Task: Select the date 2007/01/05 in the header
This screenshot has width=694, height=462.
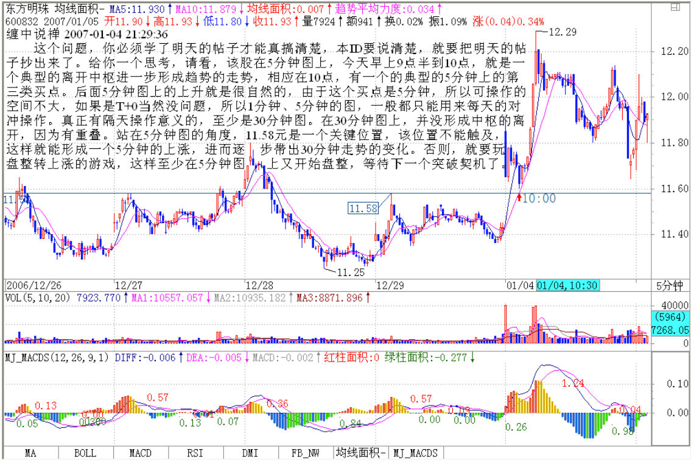Action: coord(71,21)
